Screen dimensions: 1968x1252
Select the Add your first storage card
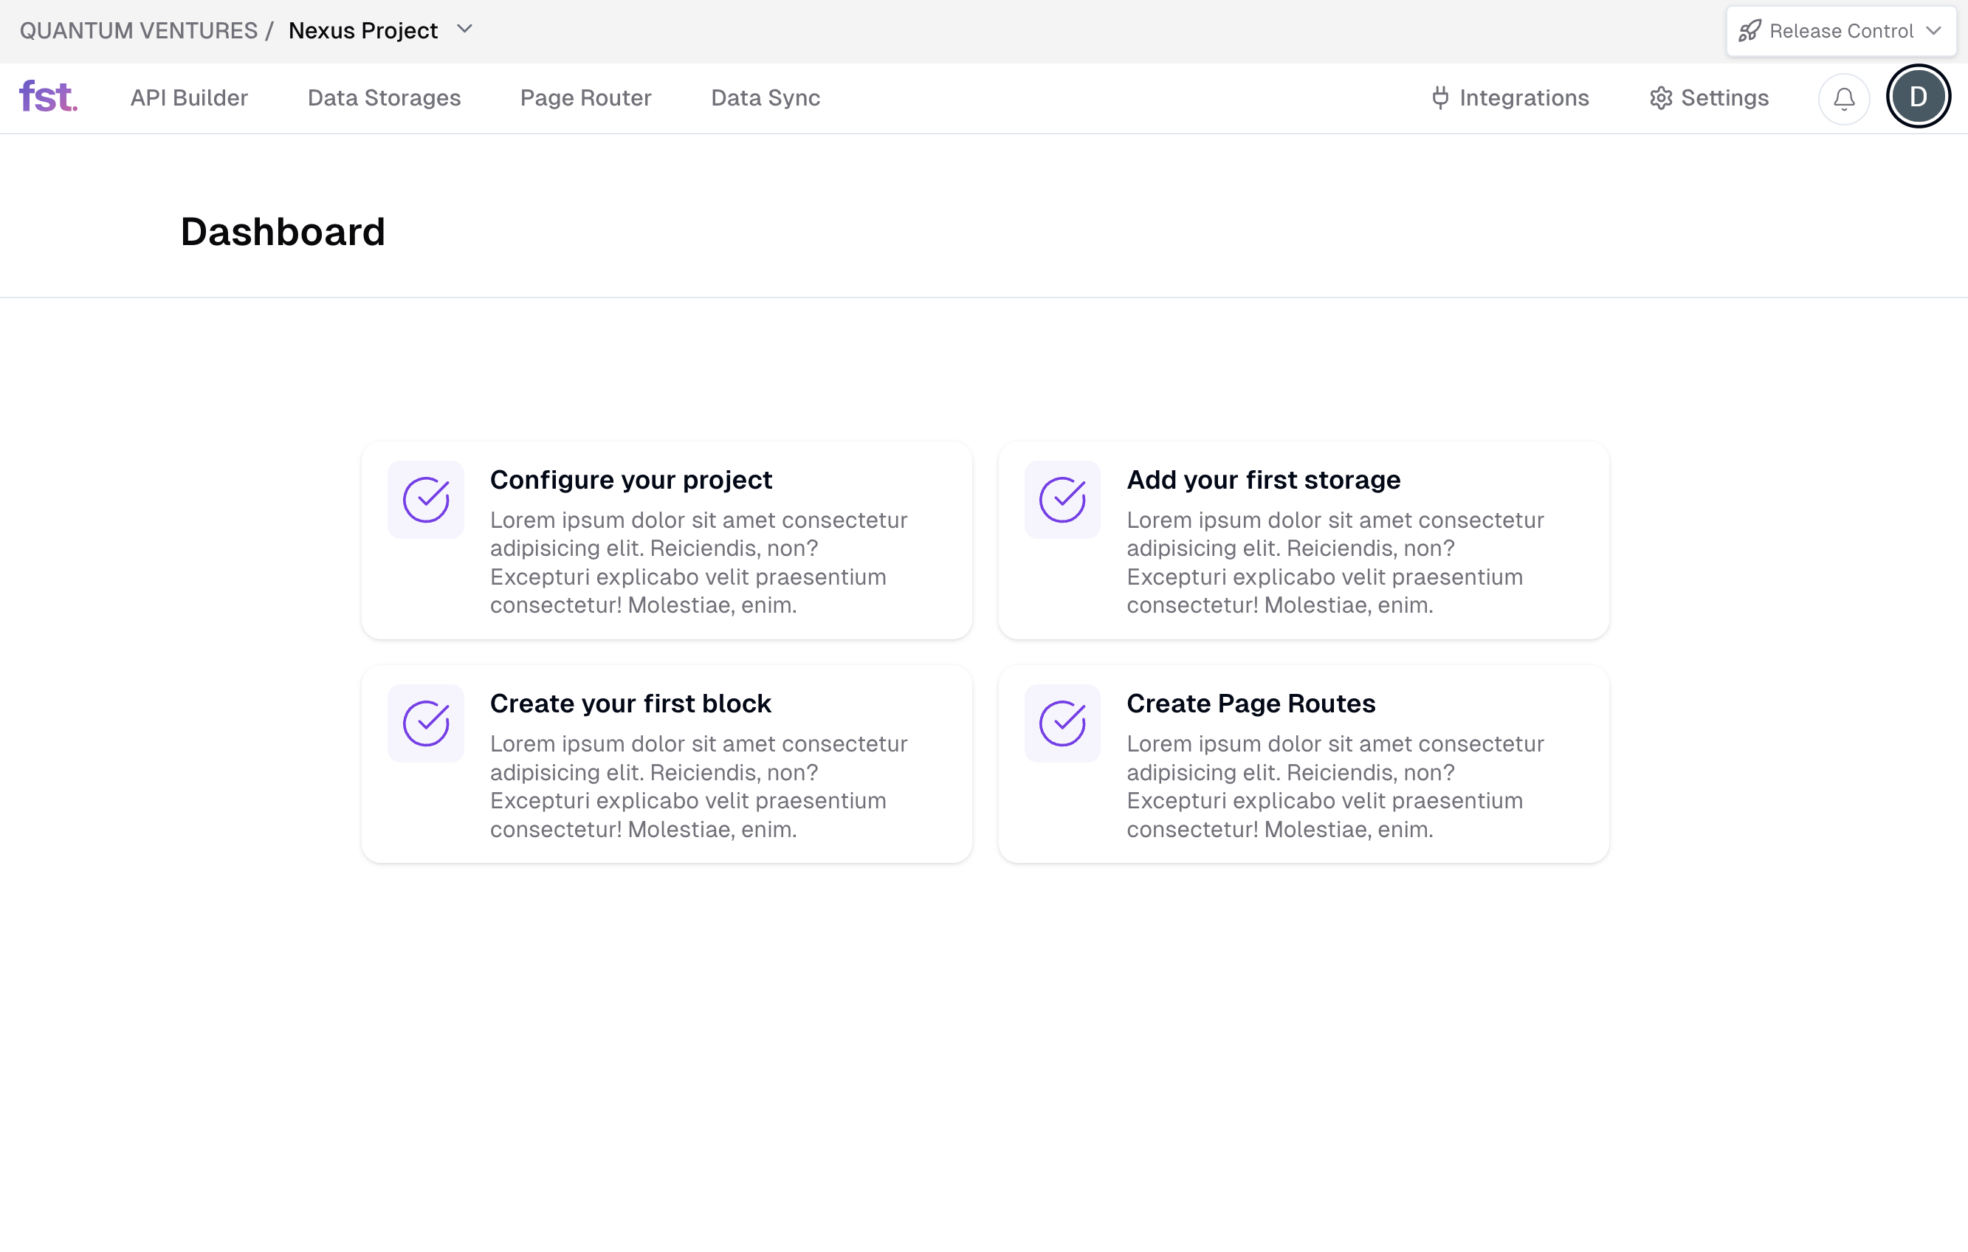click(x=1303, y=540)
